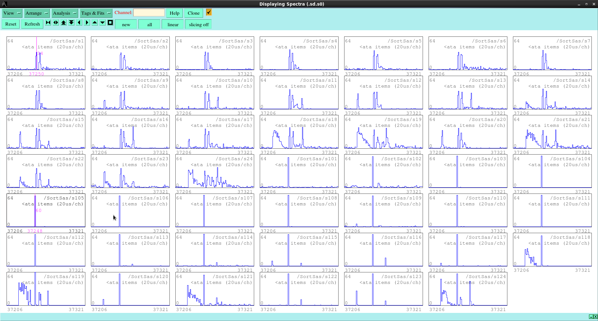
Task: Open the Analysis dropdown menu
Action: [x=64, y=13]
